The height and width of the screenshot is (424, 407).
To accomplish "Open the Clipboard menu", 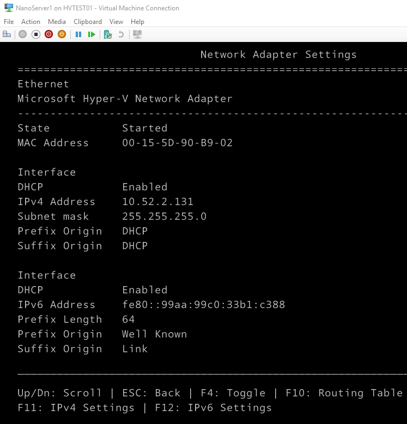I will pos(88,22).
